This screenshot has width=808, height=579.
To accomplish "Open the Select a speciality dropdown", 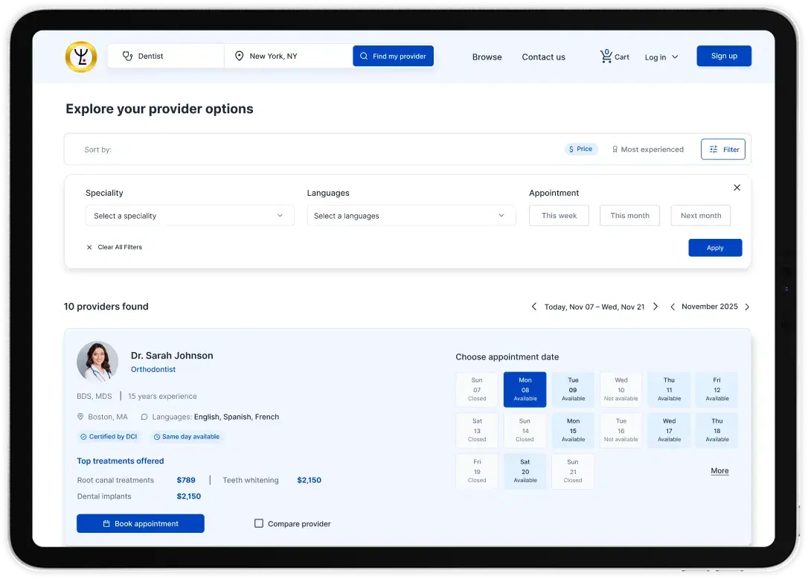I will click(x=190, y=216).
